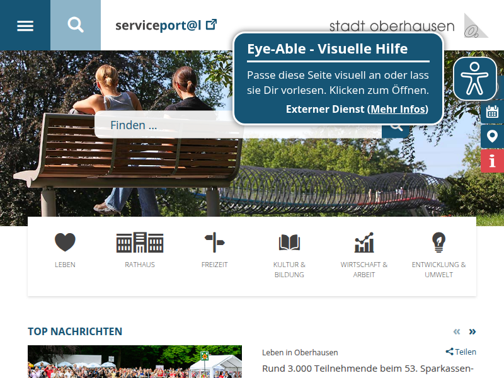Open the top news crowd thumbnail
The image size is (504, 378).
coord(135,362)
